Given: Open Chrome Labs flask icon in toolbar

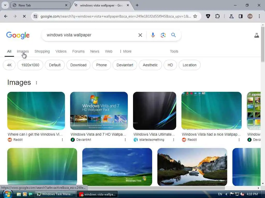Looking at the screenshot, I should pos(231,16).
